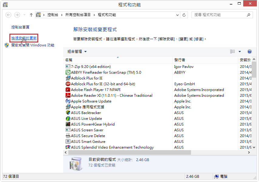Image resolution: width=259 pixels, height=182 pixels.
Task: Click the ASUS Secure Delete icon
Action: pyautogui.click(x=68, y=136)
